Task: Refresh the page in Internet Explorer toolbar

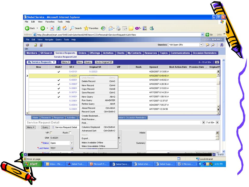Action: click(x=58, y=28)
